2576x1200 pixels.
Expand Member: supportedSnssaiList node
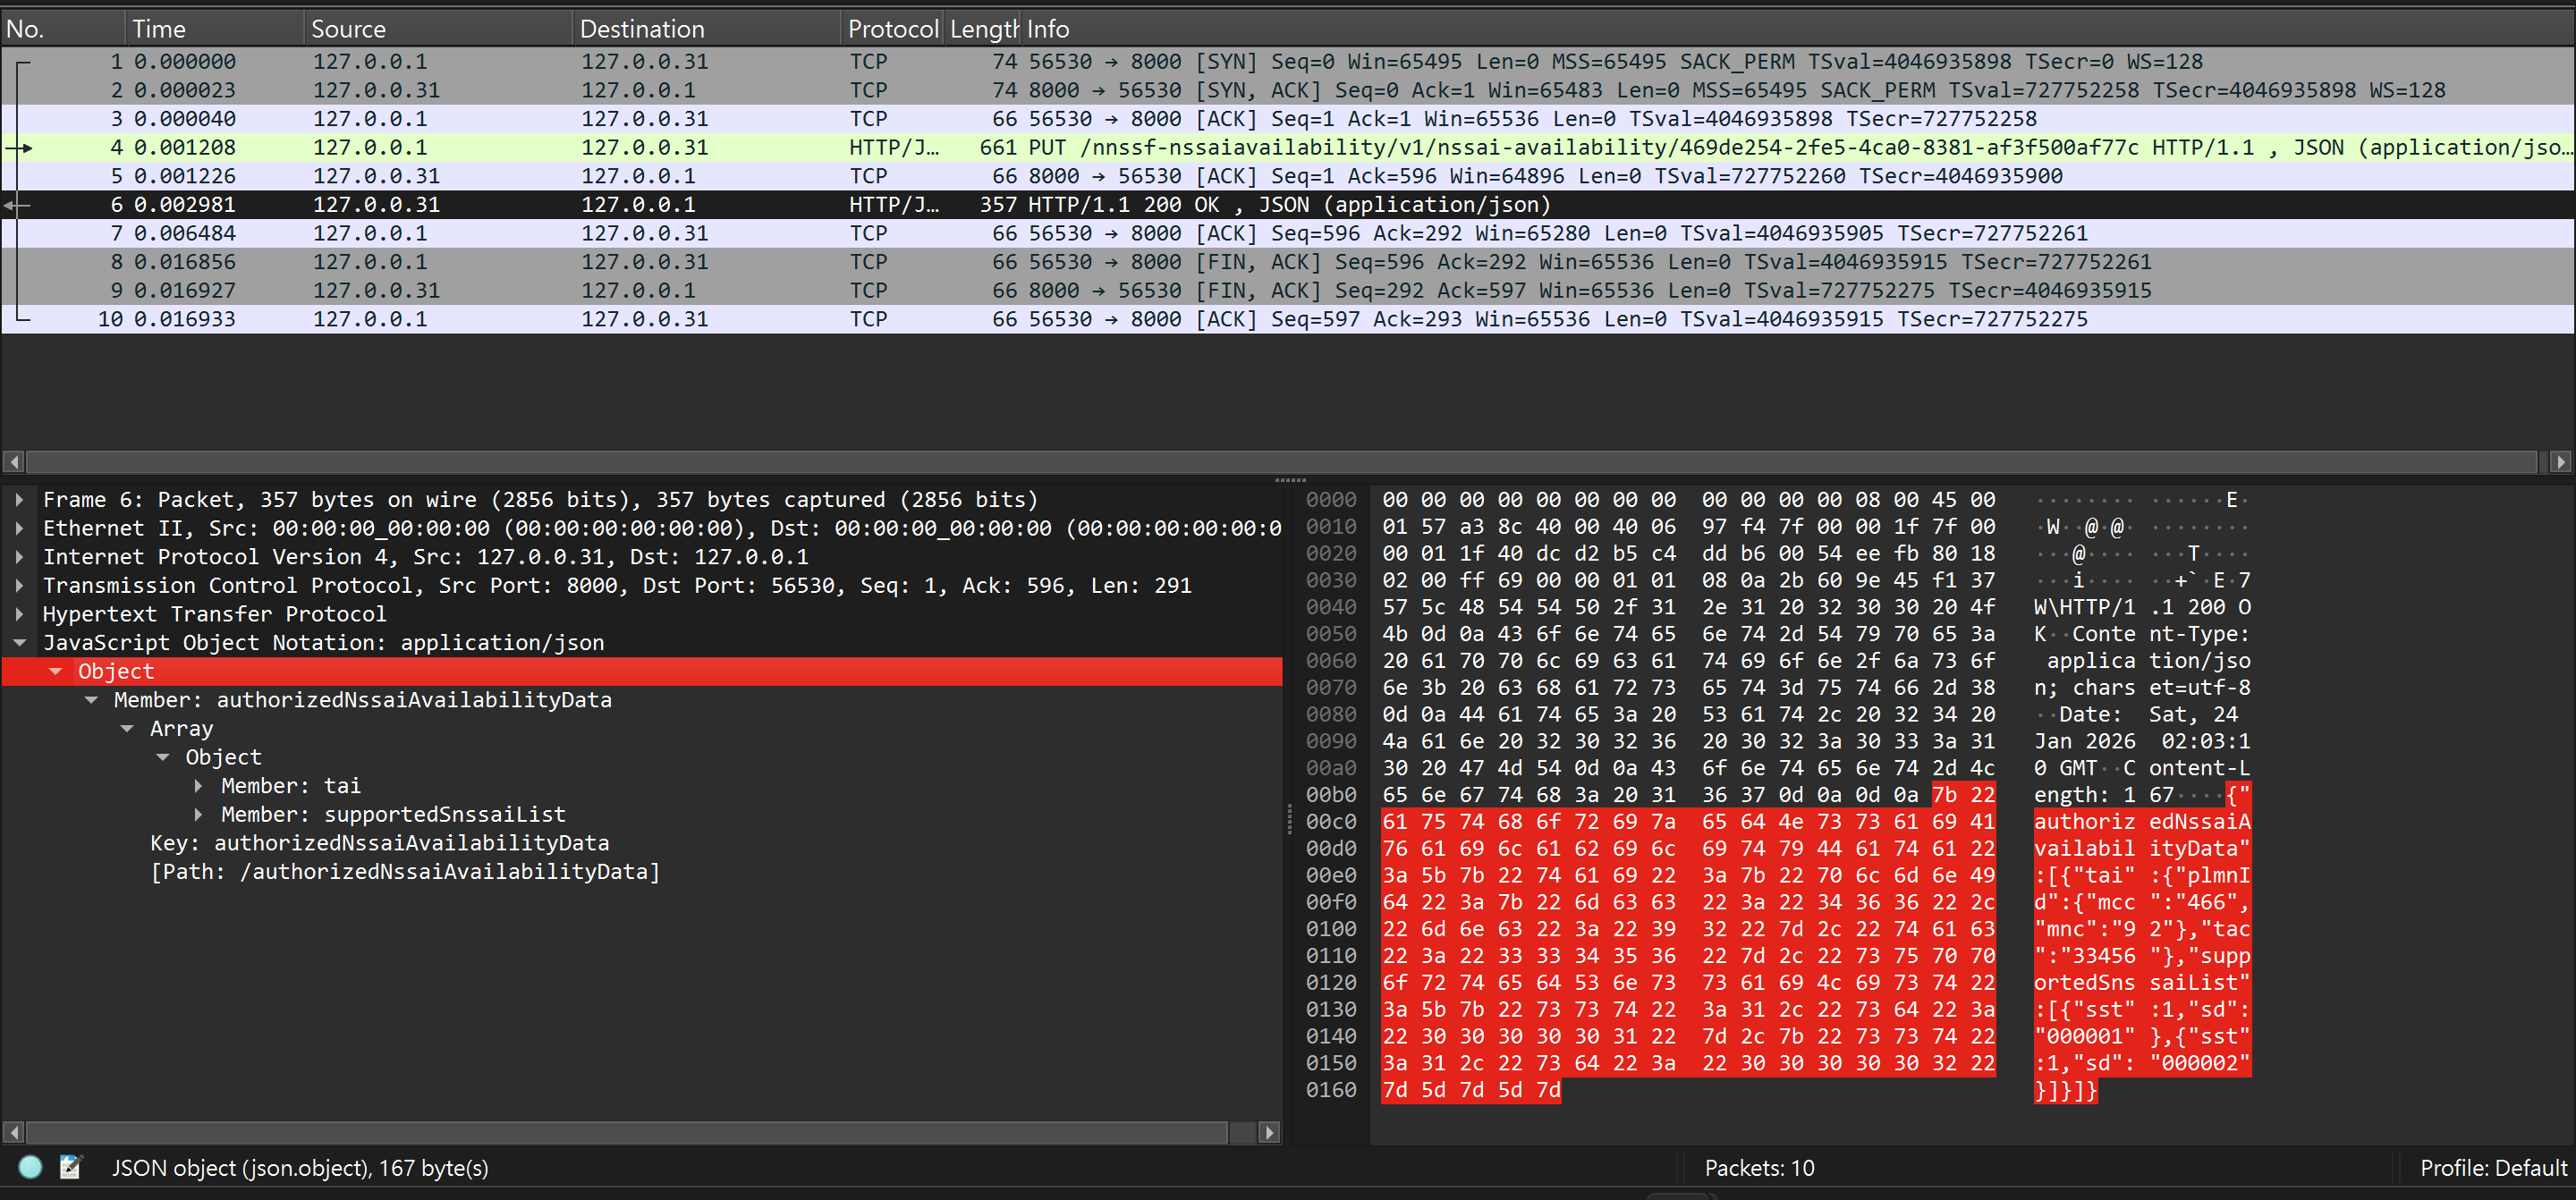[198, 815]
